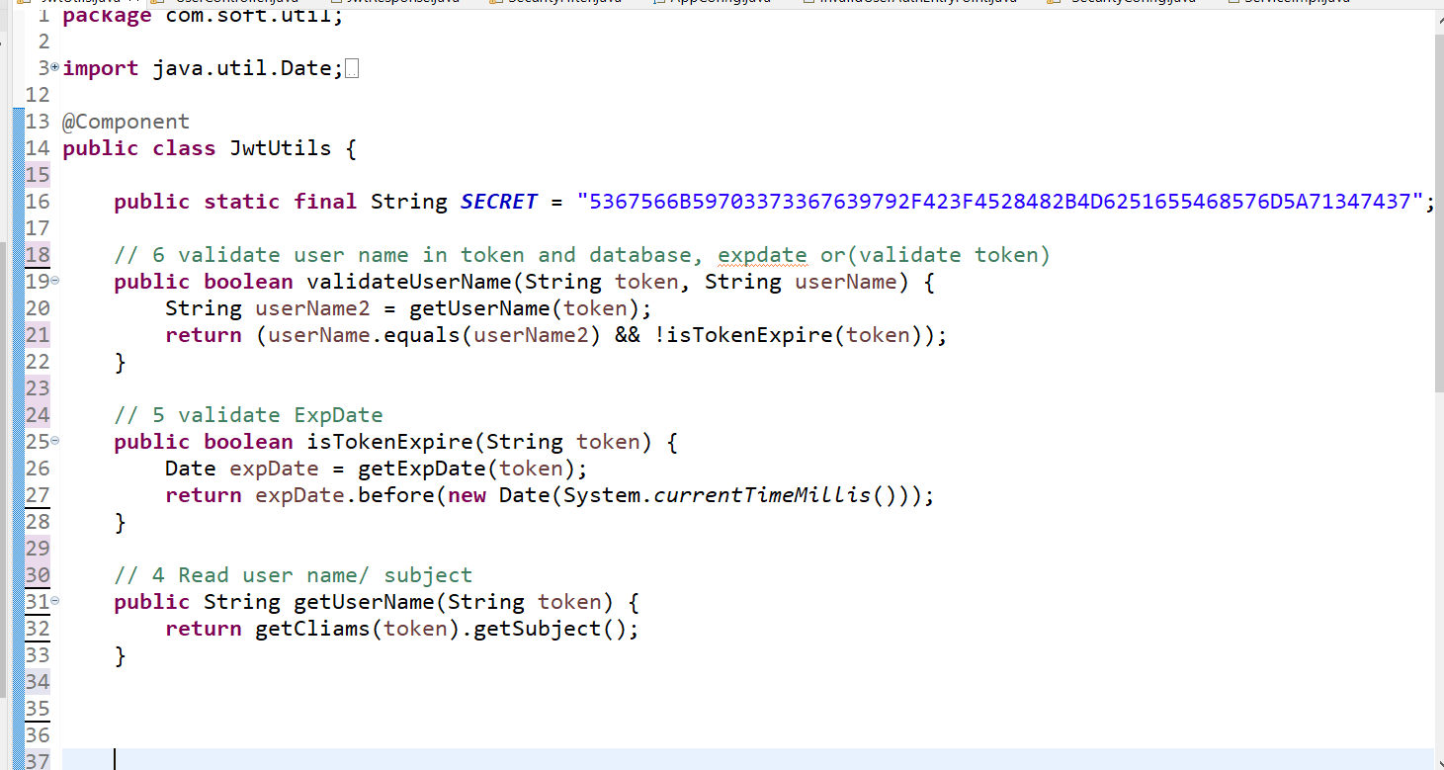
Task: Collapse the getUserName method at line 31
Action: [54, 602]
